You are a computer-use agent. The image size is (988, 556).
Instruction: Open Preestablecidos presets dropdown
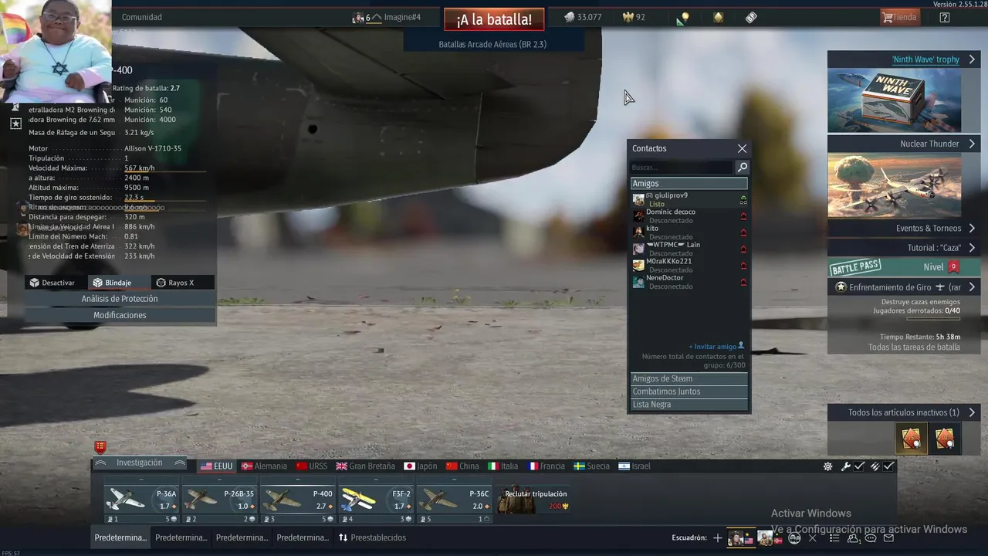click(x=372, y=537)
